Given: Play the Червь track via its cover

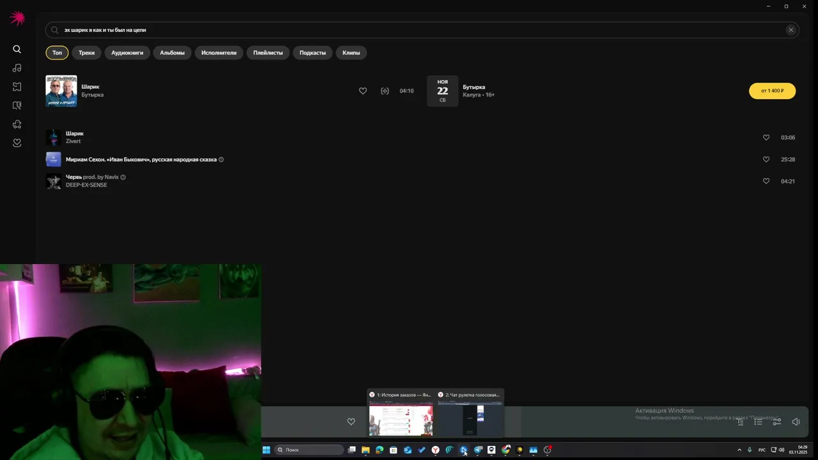Looking at the screenshot, I should [x=54, y=181].
